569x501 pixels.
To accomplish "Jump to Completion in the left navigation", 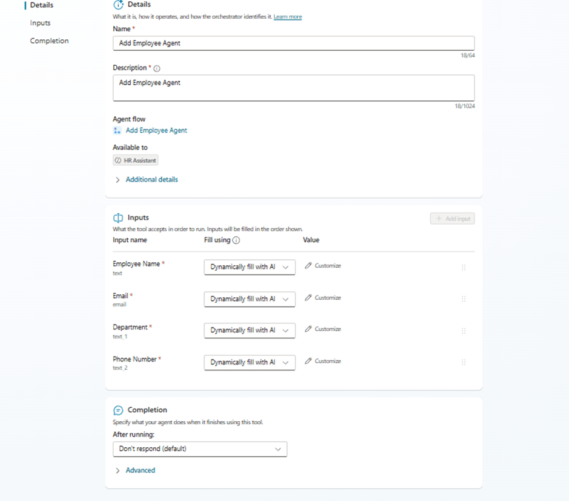I will point(50,41).
